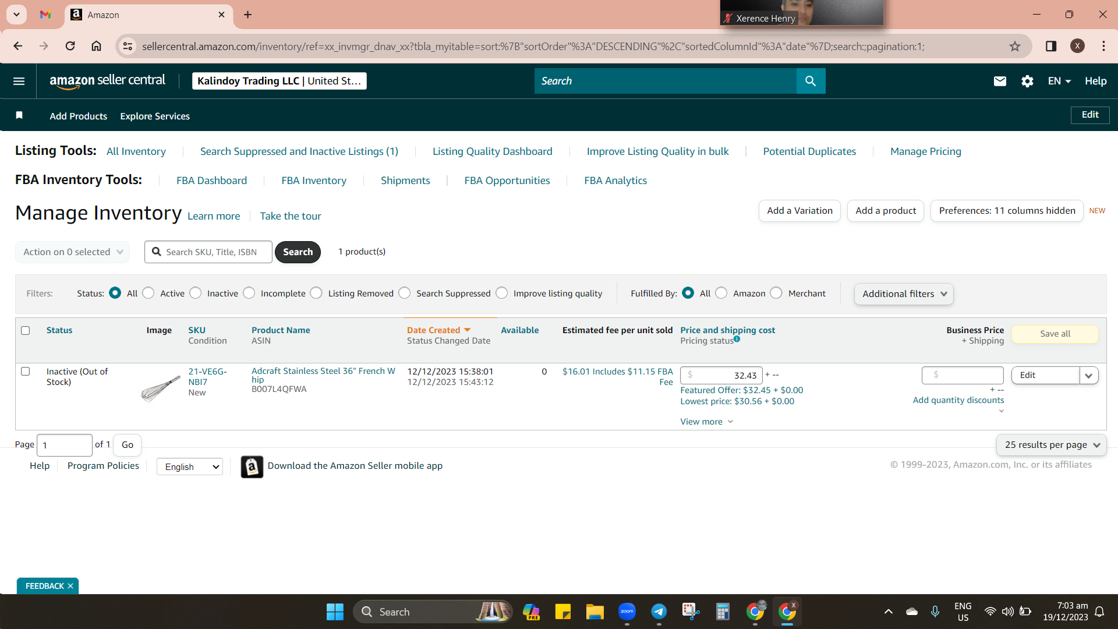Open Chrome home page button
Image resolution: width=1118 pixels, height=629 pixels.
point(97,46)
